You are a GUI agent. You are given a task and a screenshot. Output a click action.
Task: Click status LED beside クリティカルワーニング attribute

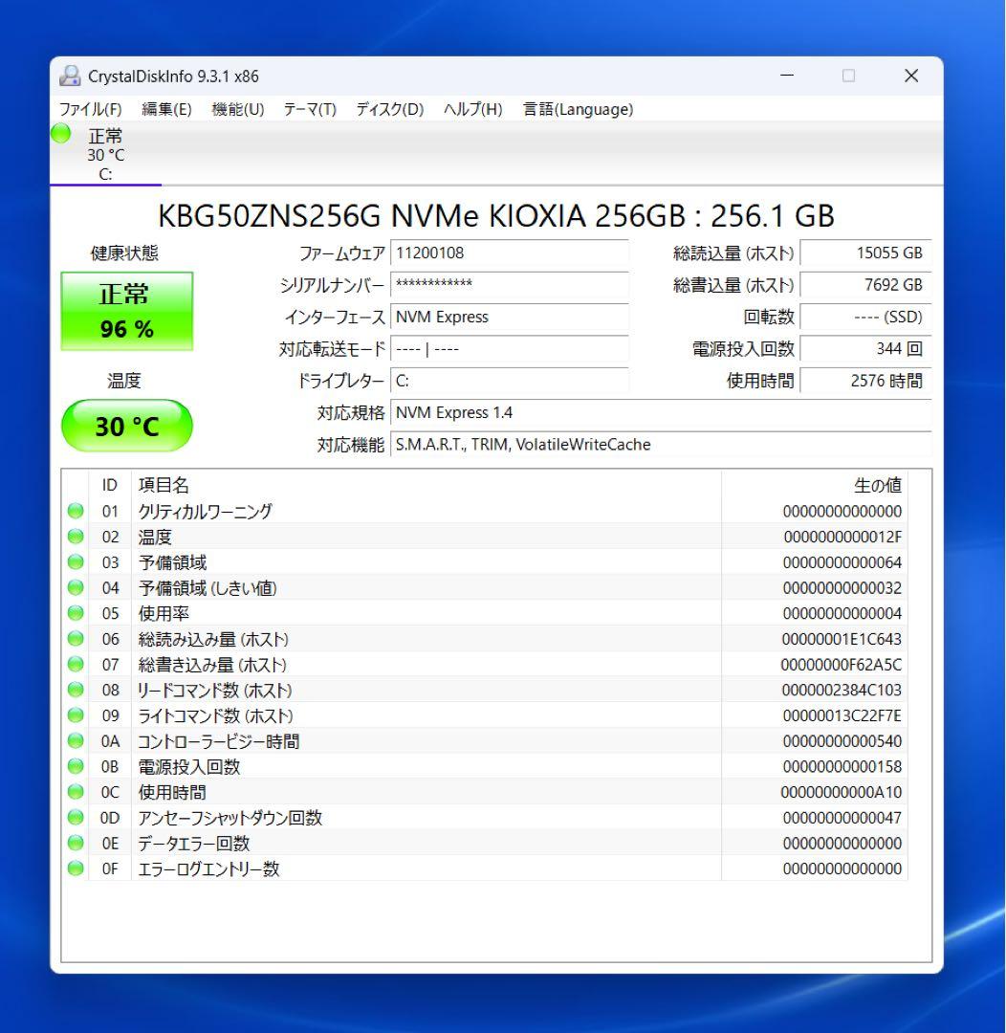point(75,510)
